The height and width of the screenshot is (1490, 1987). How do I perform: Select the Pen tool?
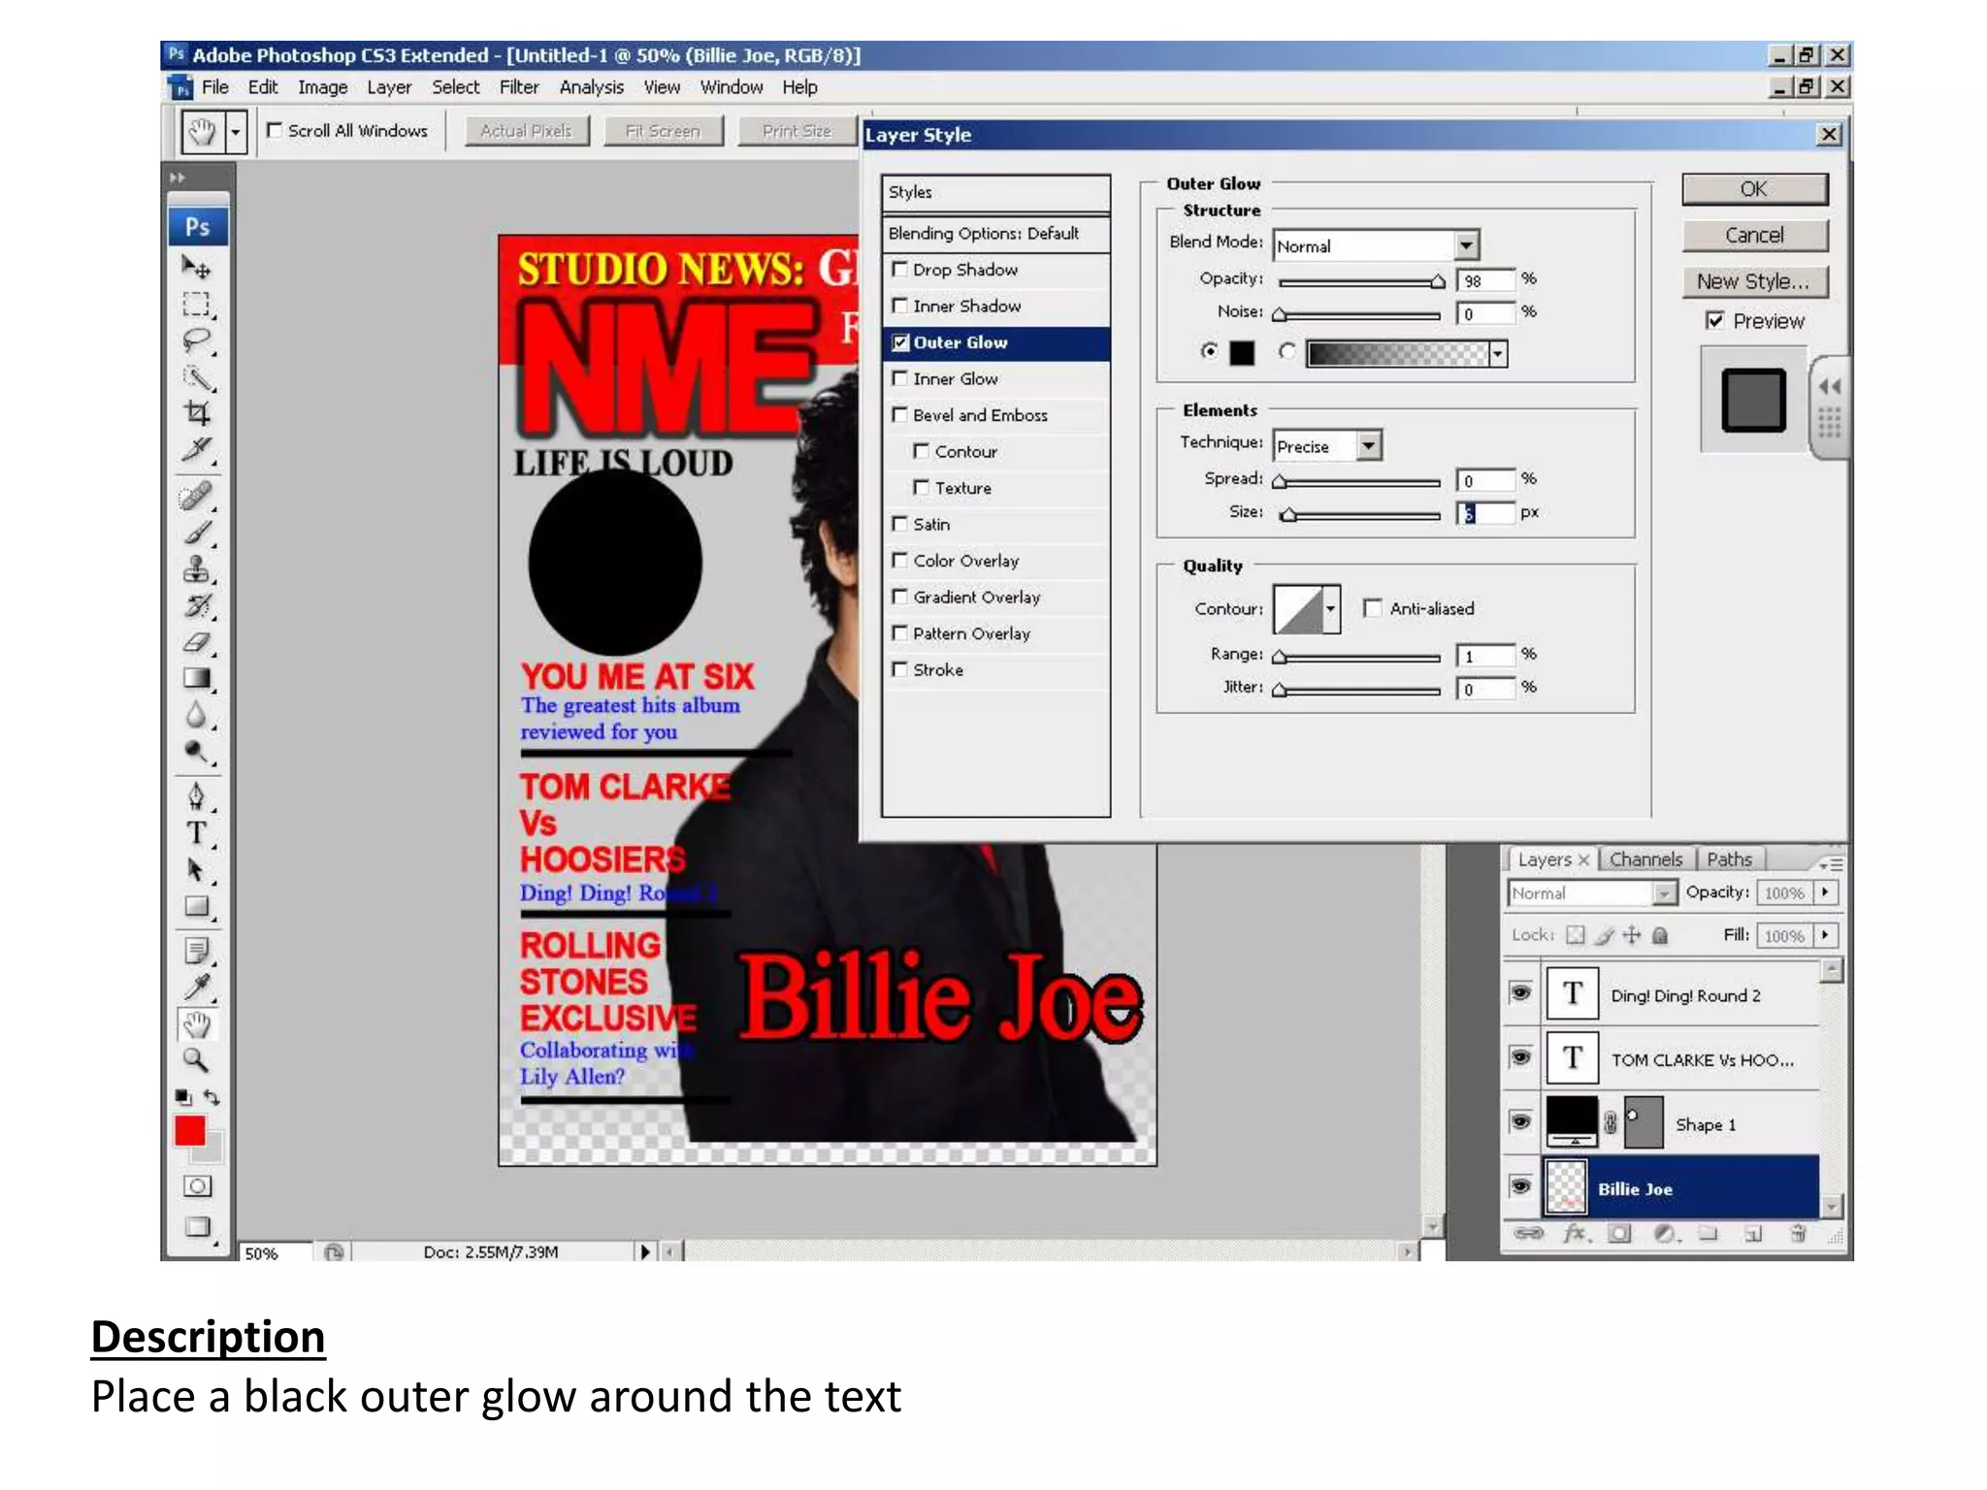coord(197,797)
